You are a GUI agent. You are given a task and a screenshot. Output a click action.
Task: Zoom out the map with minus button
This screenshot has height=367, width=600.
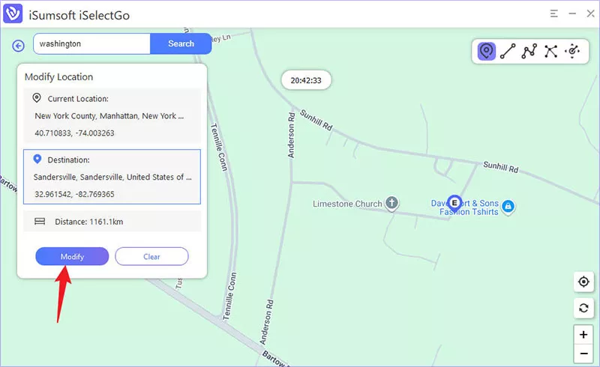click(x=583, y=353)
